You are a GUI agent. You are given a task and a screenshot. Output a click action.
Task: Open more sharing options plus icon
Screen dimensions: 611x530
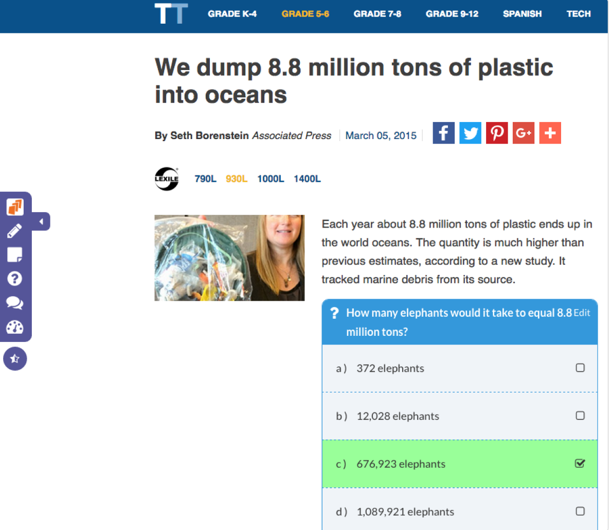pyautogui.click(x=550, y=133)
